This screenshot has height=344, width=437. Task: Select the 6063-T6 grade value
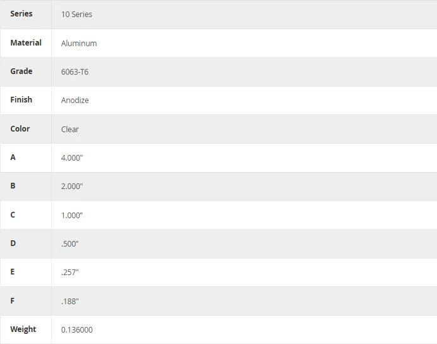[x=75, y=71]
